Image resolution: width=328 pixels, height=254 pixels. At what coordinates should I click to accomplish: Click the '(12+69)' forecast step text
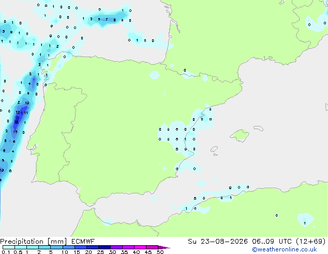pos(311,242)
